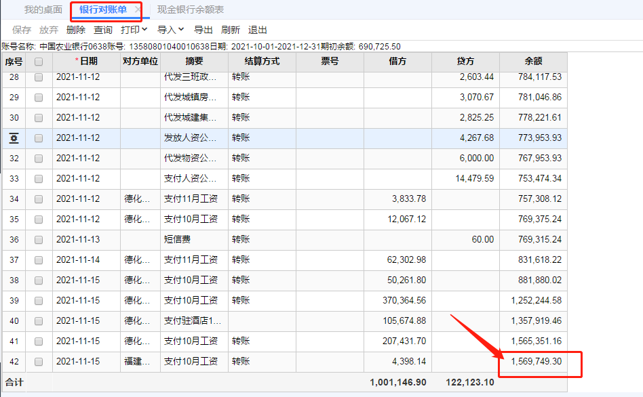This screenshot has height=397, width=643.
Task: Switch to 我的桌面 tab
Action: (x=43, y=9)
